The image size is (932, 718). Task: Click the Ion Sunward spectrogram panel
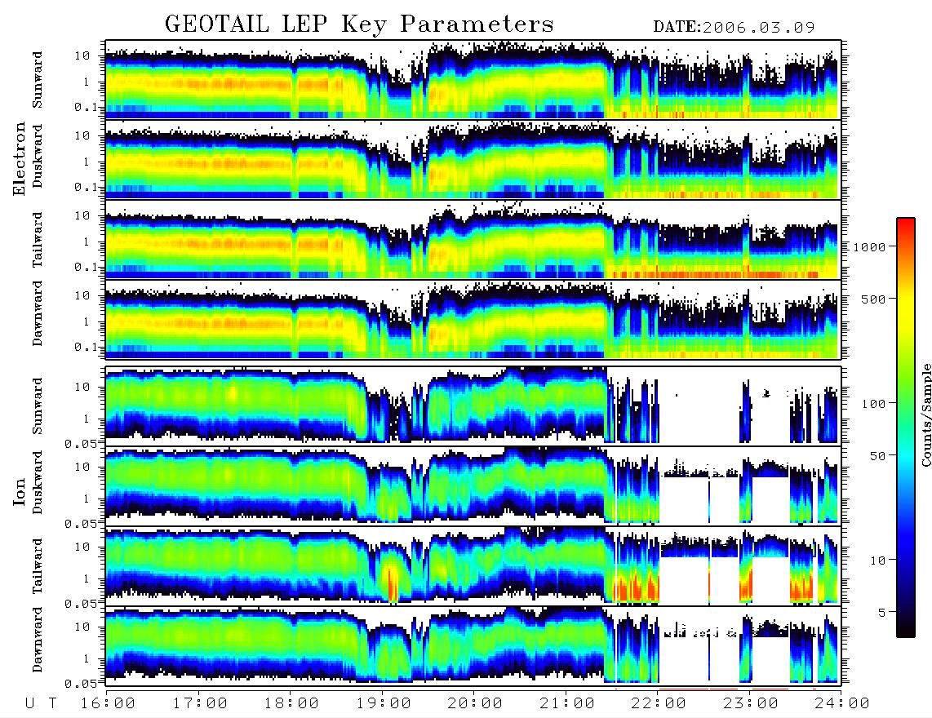point(473,406)
